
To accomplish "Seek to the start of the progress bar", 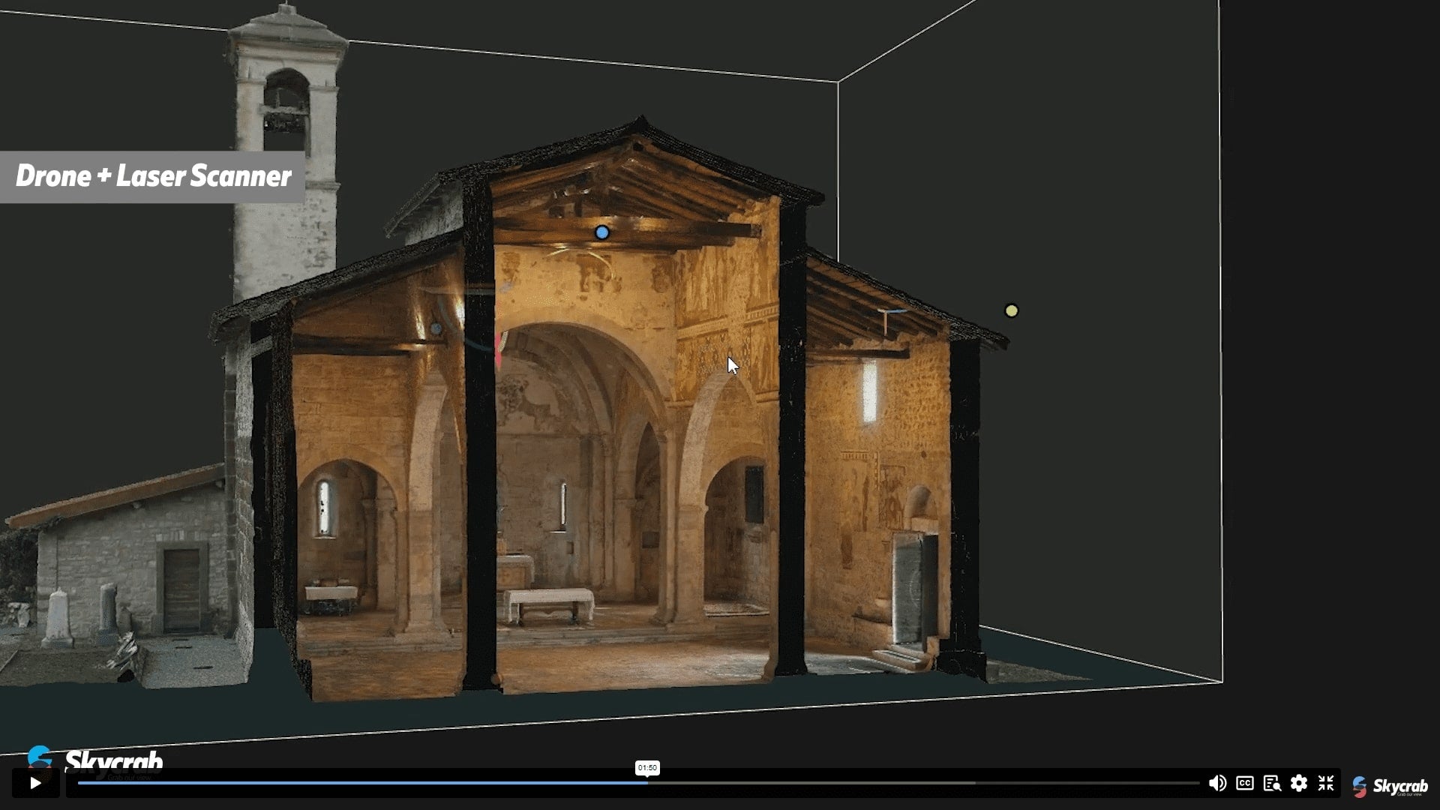I will click(79, 783).
